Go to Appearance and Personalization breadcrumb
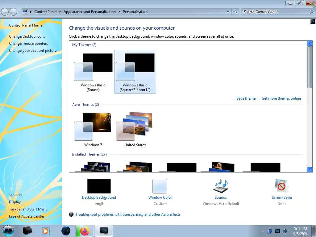 coord(90,12)
